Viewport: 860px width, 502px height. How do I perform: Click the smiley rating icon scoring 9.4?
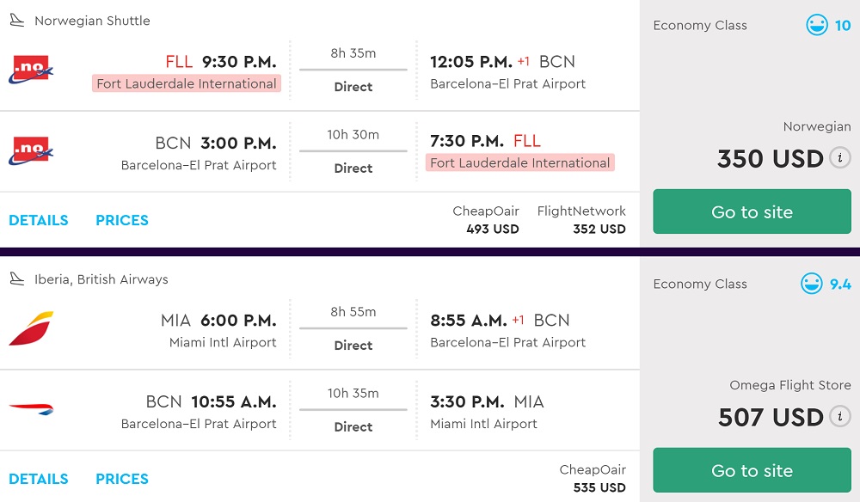811,284
